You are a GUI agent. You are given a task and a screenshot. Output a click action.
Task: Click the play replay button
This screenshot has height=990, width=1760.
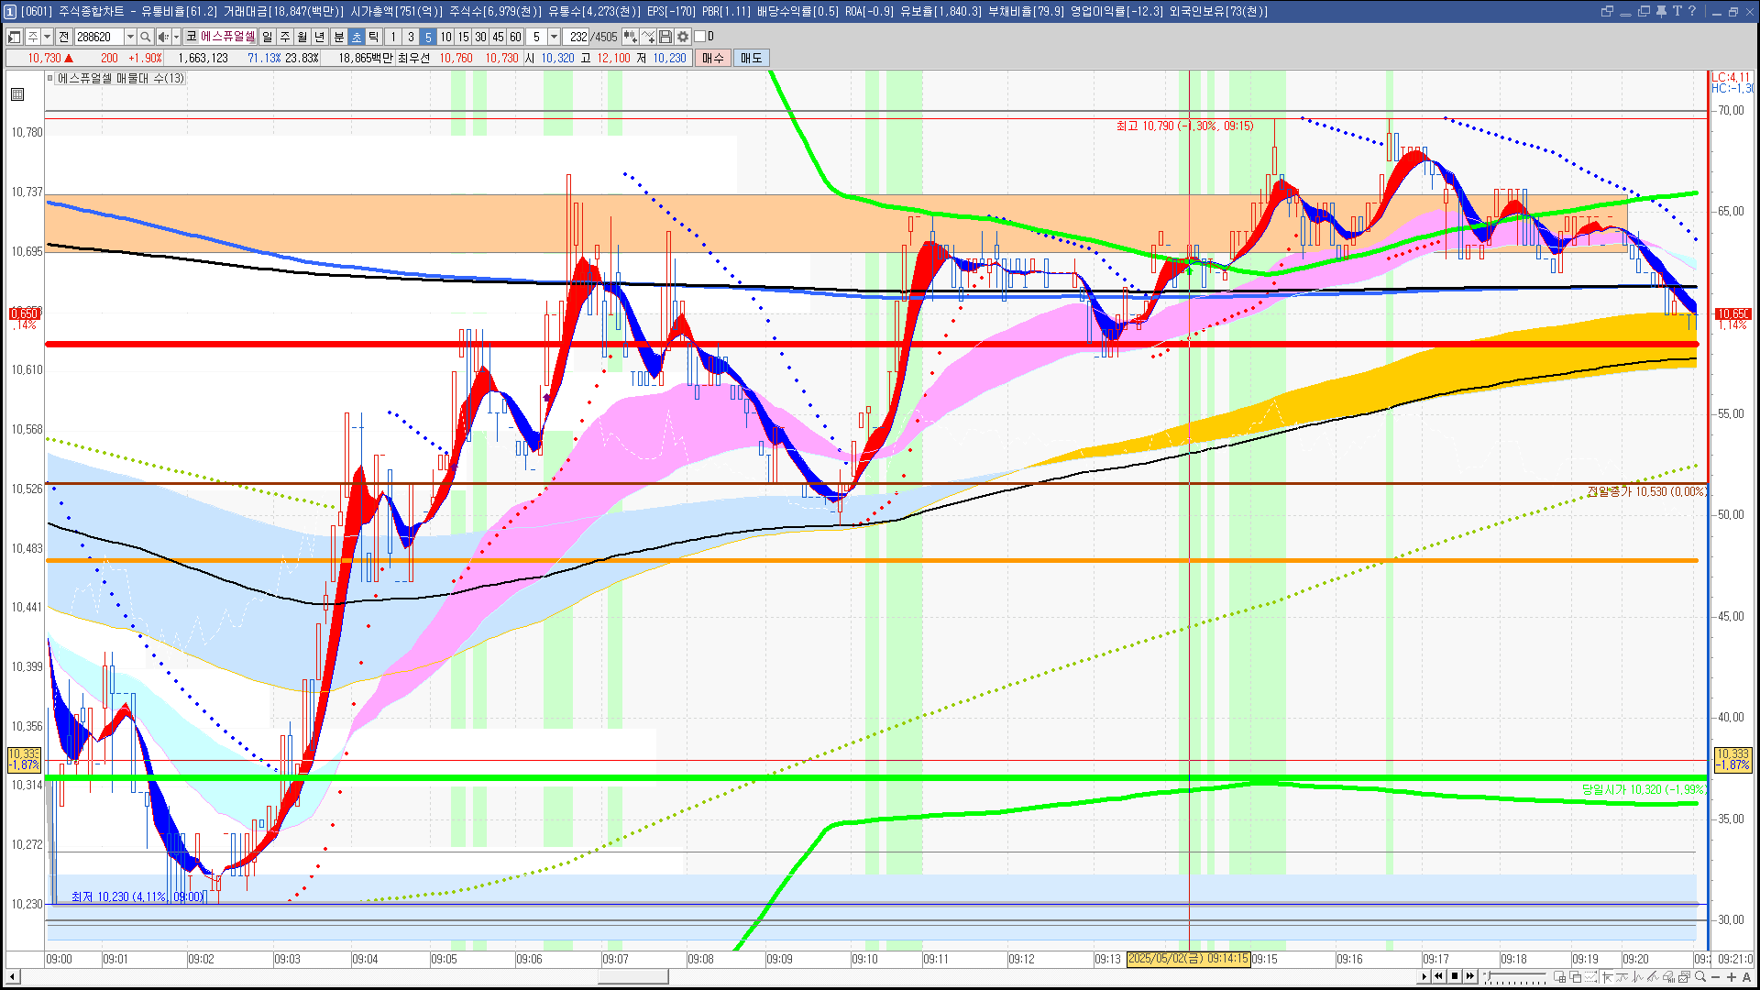1424,976
